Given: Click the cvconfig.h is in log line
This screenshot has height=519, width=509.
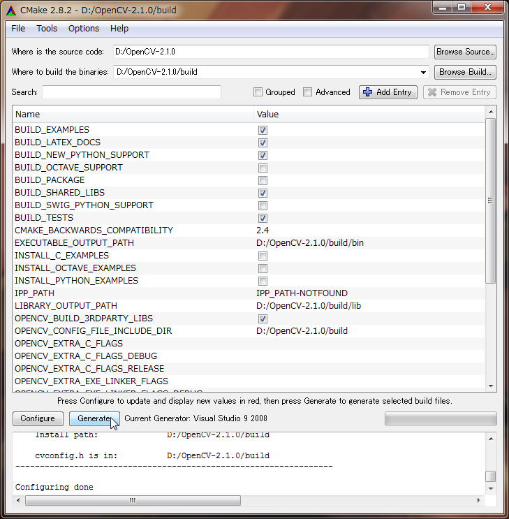Looking at the screenshot, I should point(152,455).
